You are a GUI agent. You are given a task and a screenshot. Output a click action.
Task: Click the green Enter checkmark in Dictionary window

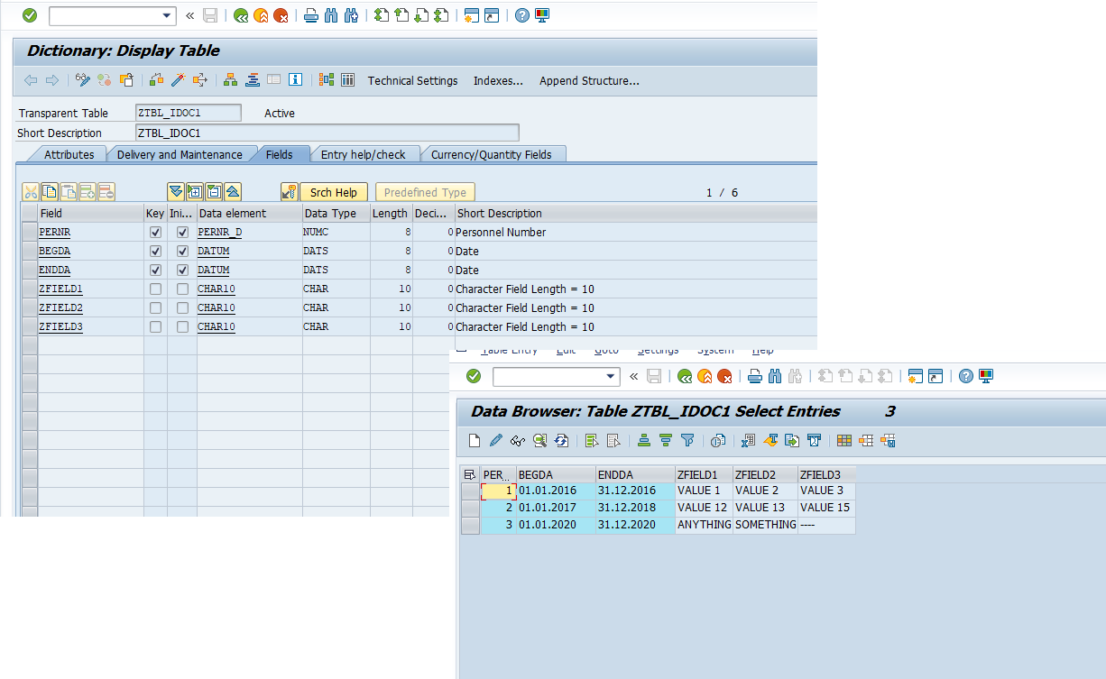(30, 15)
